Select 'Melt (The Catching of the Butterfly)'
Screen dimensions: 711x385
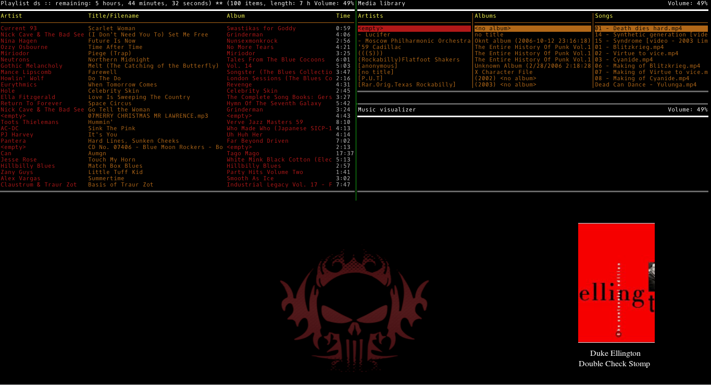177,66
